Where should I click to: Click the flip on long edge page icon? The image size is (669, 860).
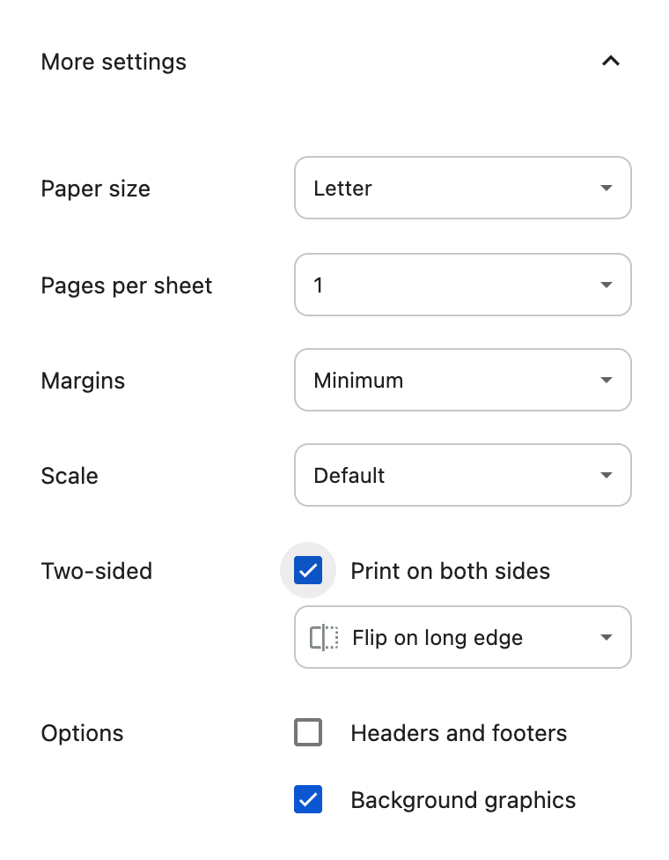pyautogui.click(x=324, y=637)
